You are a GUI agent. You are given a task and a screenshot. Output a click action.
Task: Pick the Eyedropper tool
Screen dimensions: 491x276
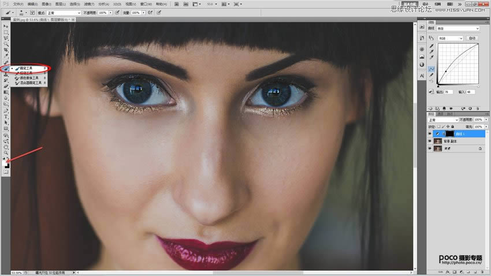click(6, 57)
